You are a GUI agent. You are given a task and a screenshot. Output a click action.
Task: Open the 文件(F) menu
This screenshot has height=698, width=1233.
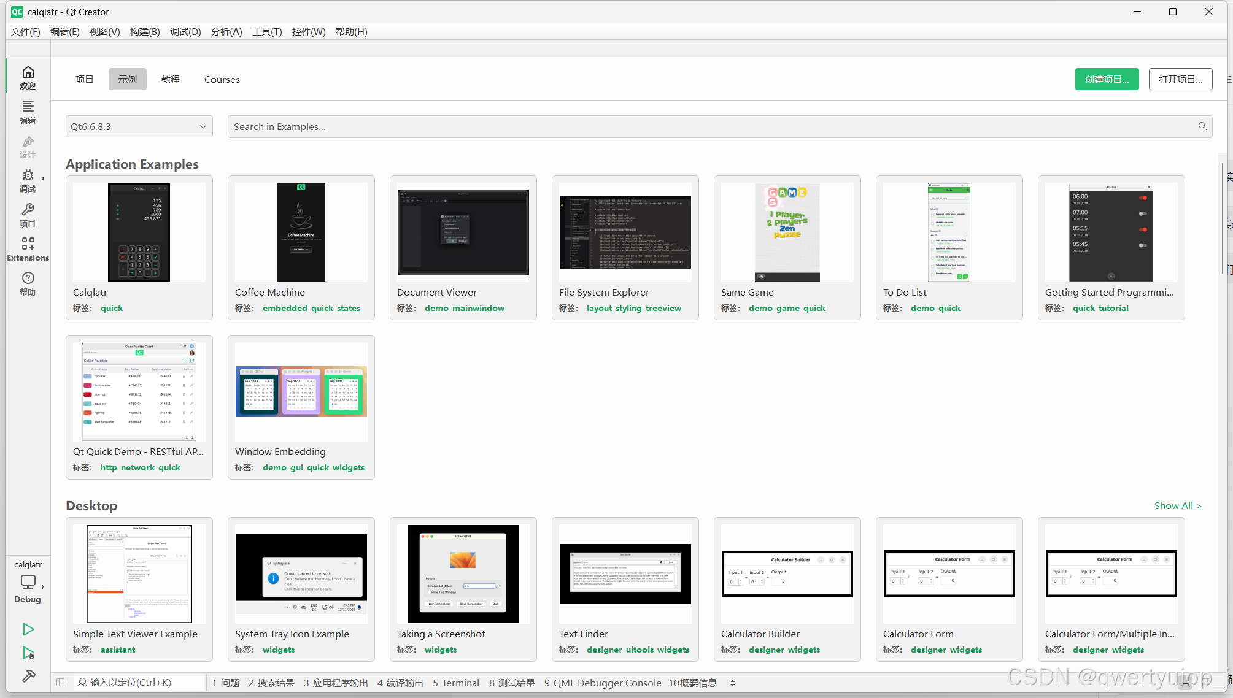coord(26,31)
